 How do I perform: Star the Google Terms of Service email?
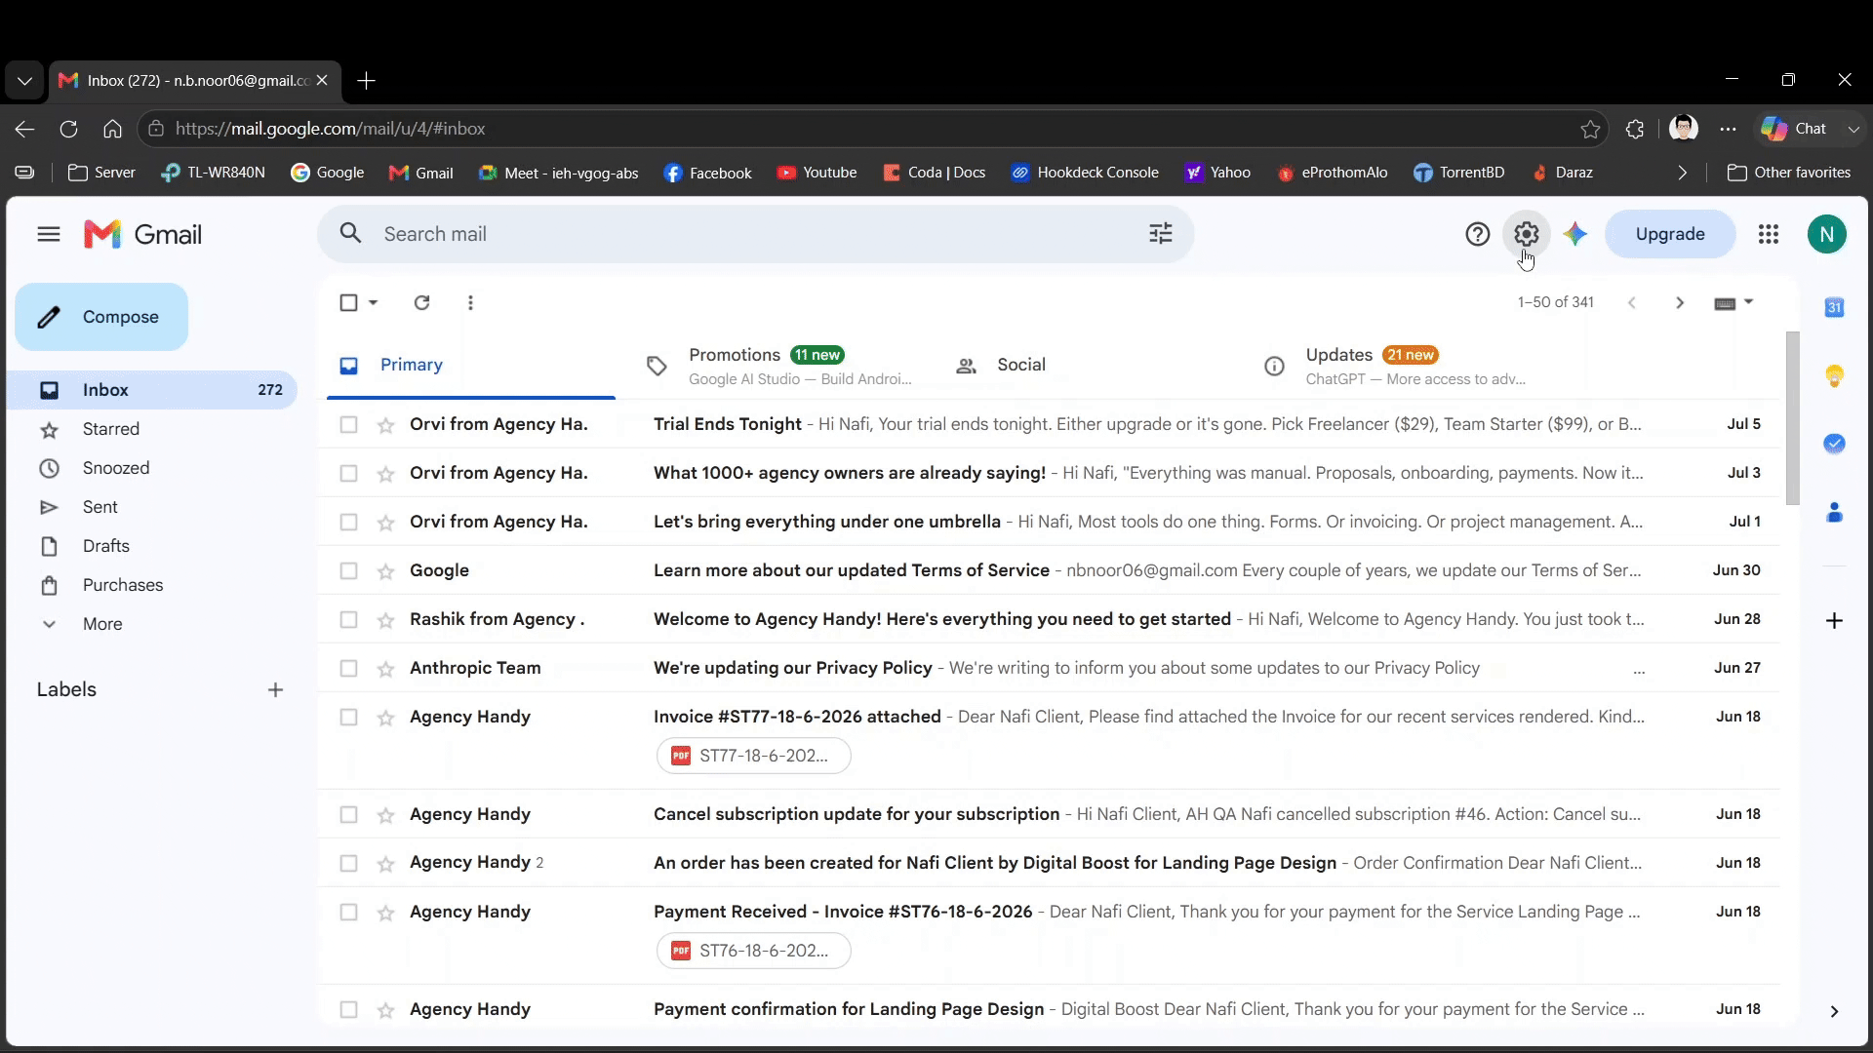click(x=386, y=571)
